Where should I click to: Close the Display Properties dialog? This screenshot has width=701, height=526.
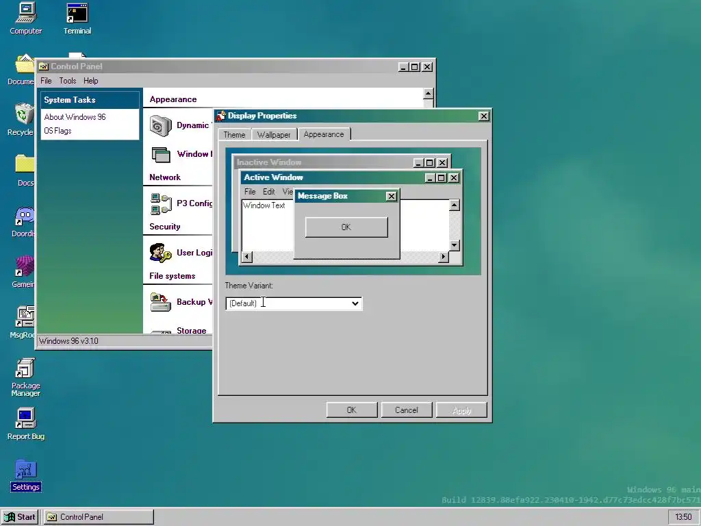[484, 116]
